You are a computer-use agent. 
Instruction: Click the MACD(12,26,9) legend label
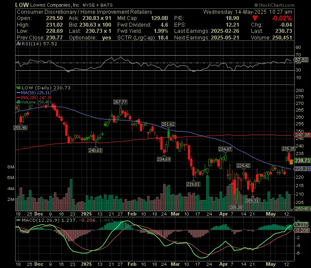(x=41, y=220)
